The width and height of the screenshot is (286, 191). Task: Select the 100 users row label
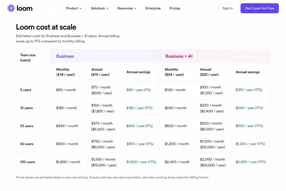28,162
